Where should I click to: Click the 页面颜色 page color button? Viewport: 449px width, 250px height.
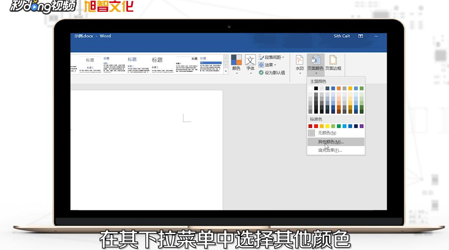pyautogui.click(x=315, y=64)
